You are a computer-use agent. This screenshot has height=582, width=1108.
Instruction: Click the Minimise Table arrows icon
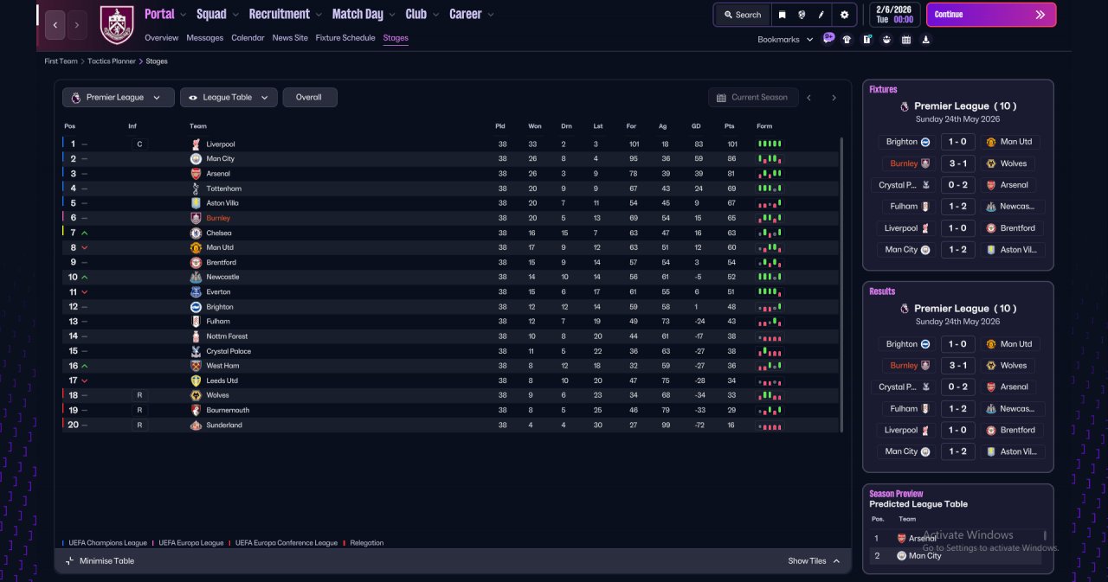[x=70, y=561]
